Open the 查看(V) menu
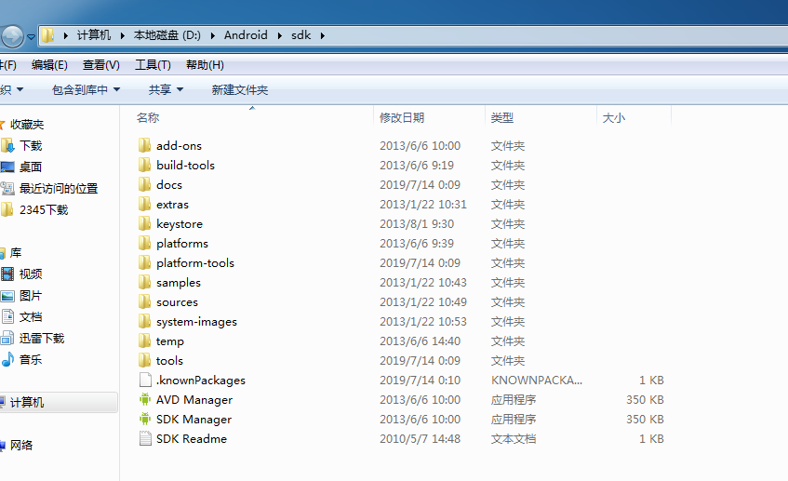The image size is (788, 481). (x=101, y=65)
